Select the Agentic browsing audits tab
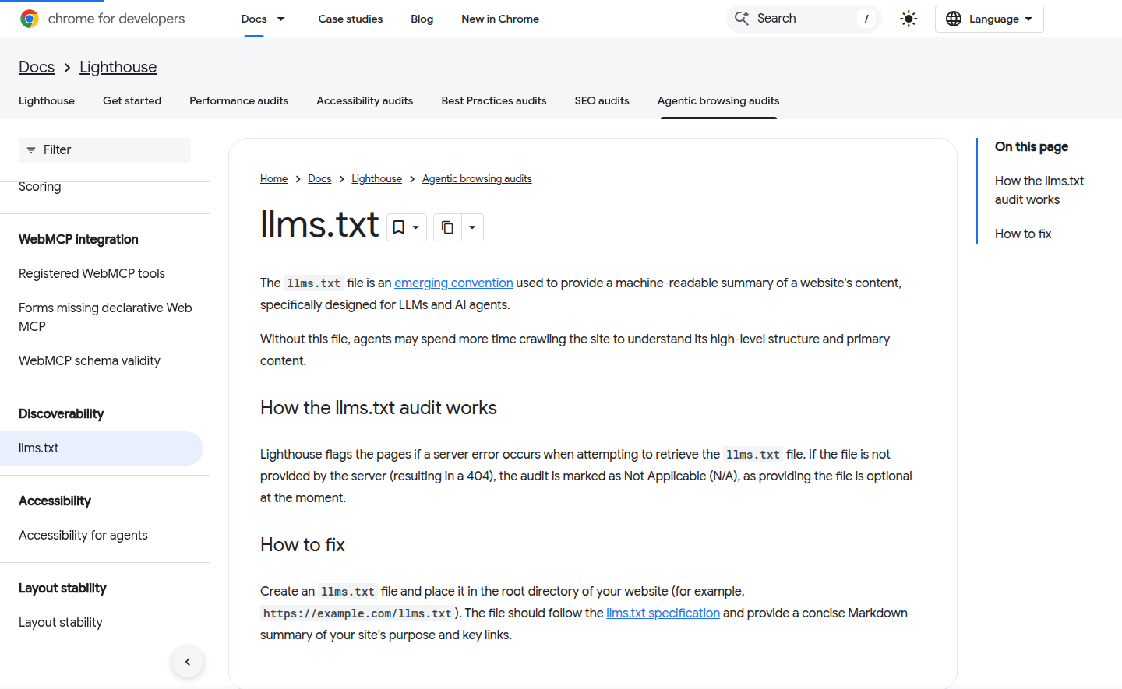 [x=718, y=100]
